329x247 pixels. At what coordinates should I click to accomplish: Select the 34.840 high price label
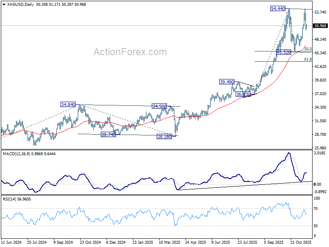pyautogui.click(x=68, y=105)
